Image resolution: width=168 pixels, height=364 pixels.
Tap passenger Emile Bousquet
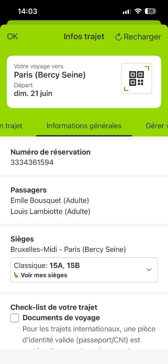point(50,200)
